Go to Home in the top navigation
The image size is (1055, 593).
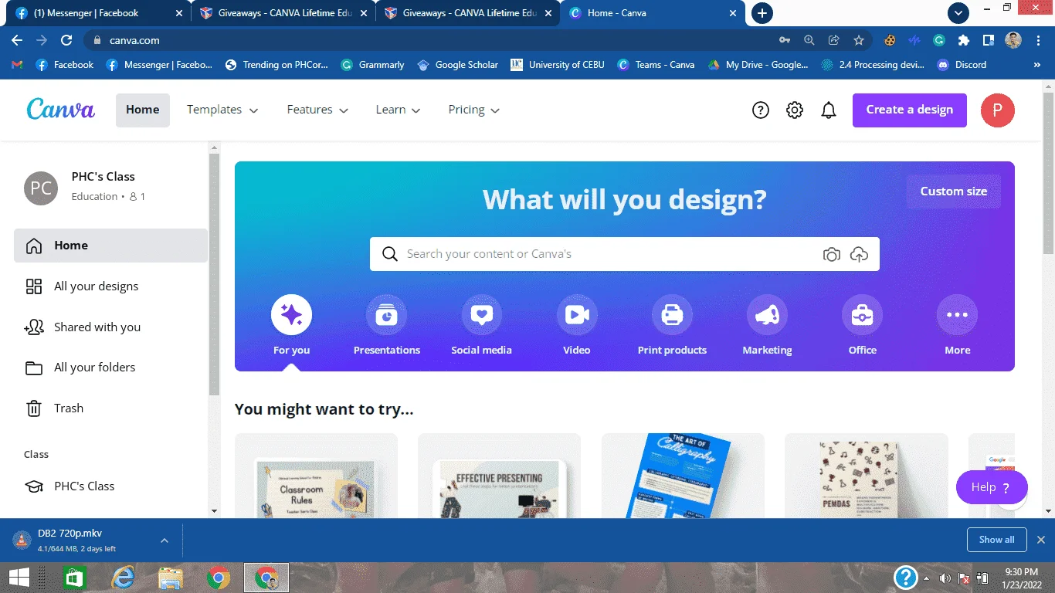point(143,110)
